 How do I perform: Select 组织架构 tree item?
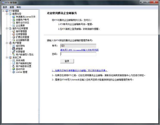20,46
